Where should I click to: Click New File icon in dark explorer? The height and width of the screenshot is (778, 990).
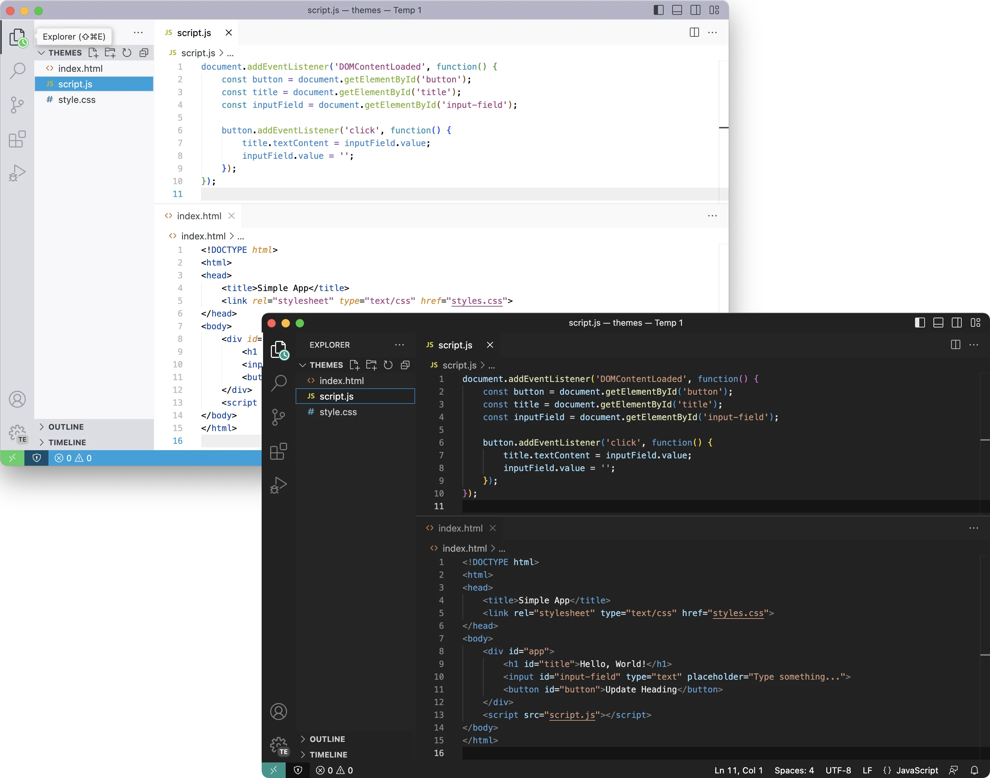point(354,365)
